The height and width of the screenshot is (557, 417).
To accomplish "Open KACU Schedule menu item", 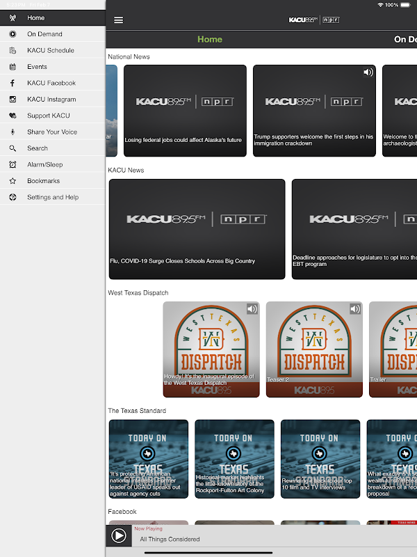I will pyautogui.click(x=53, y=50).
